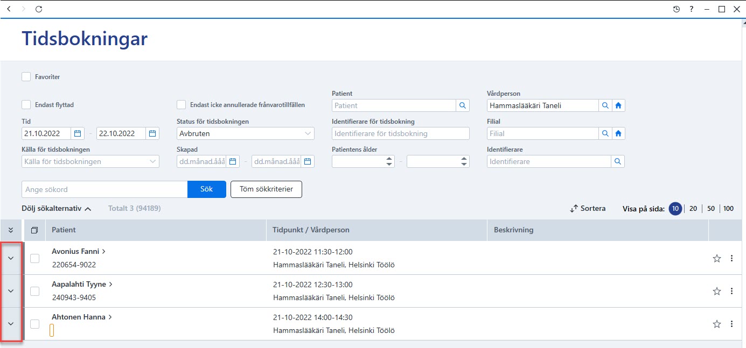Show 20 results per page
This screenshot has height=348, width=746.
(693, 209)
